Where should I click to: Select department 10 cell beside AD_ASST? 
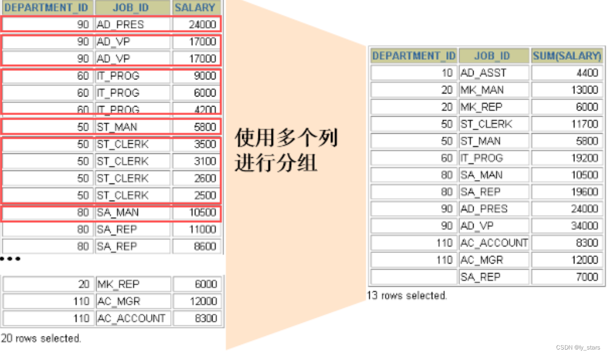pos(413,73)
